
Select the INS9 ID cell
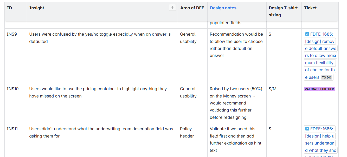click(12, 34)
